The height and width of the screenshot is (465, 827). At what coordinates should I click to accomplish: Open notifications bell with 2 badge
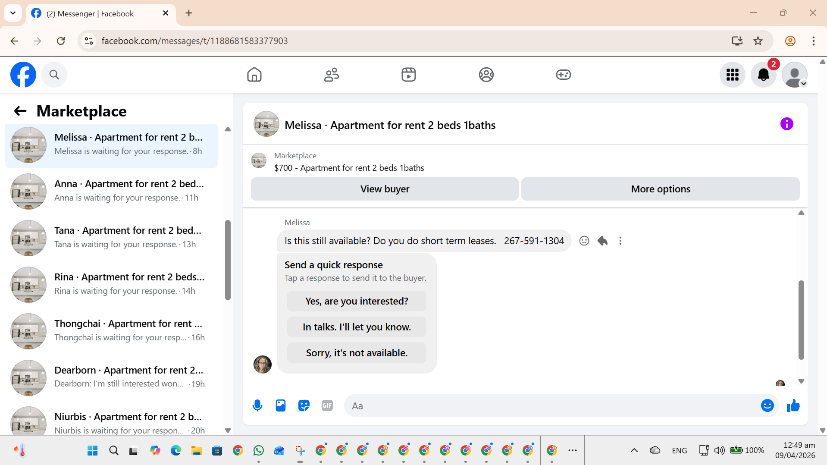coord(764,75)
